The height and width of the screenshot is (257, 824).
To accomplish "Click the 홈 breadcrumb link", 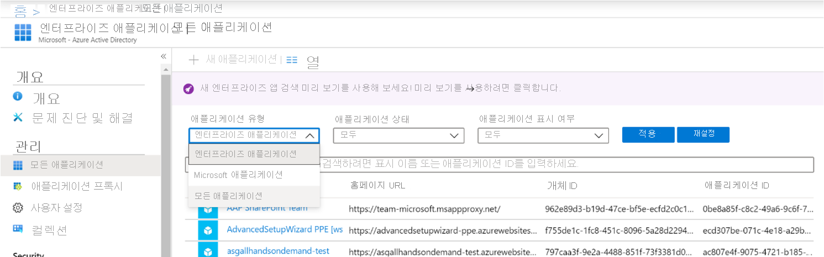I will pos(20,11).
